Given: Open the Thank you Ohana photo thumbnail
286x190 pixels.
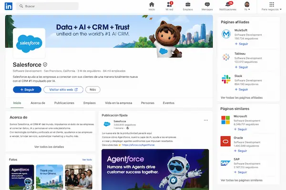Looking at the screenshot, I should pos(50,177).
